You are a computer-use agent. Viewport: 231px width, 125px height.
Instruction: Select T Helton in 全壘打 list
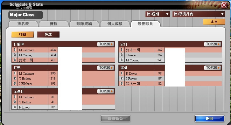click(x=25, y=102)
